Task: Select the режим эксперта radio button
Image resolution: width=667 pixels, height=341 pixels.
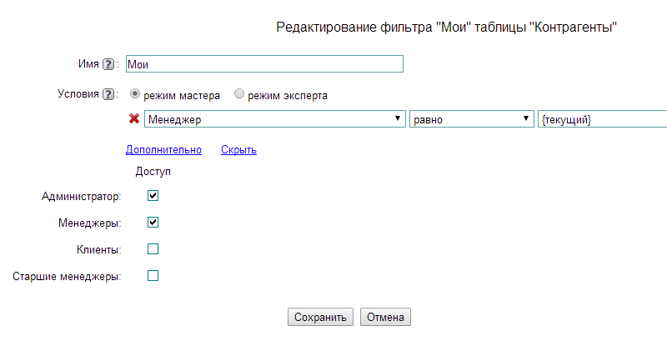Action: [239, 94]
